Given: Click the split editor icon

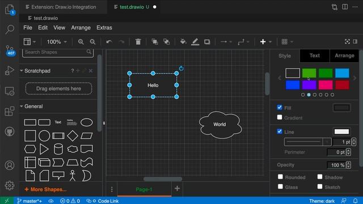Looking at the screenshot, I should point(345,7).
